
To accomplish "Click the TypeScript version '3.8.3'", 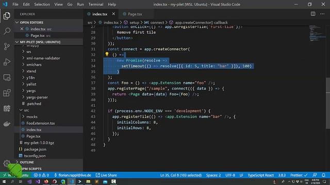I will (282, 175).
